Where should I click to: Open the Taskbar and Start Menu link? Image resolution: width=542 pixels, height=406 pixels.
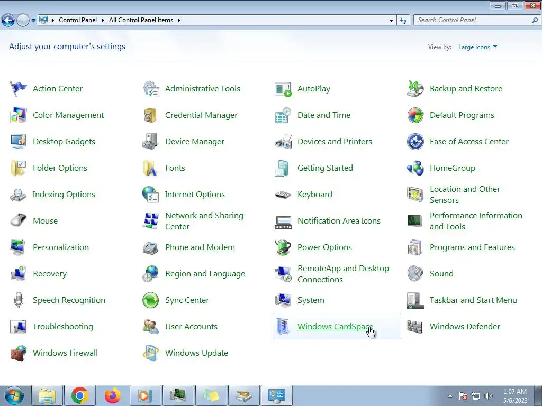(x=473, y=300)
